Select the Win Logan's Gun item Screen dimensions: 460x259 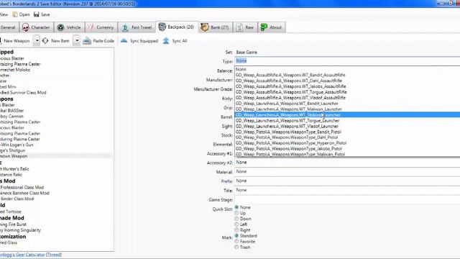[x=17, y=145]
